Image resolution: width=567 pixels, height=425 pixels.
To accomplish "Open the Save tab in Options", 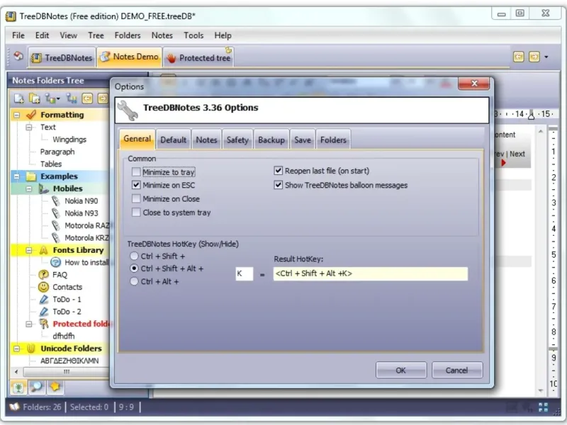I will click(x=303, y=140).
